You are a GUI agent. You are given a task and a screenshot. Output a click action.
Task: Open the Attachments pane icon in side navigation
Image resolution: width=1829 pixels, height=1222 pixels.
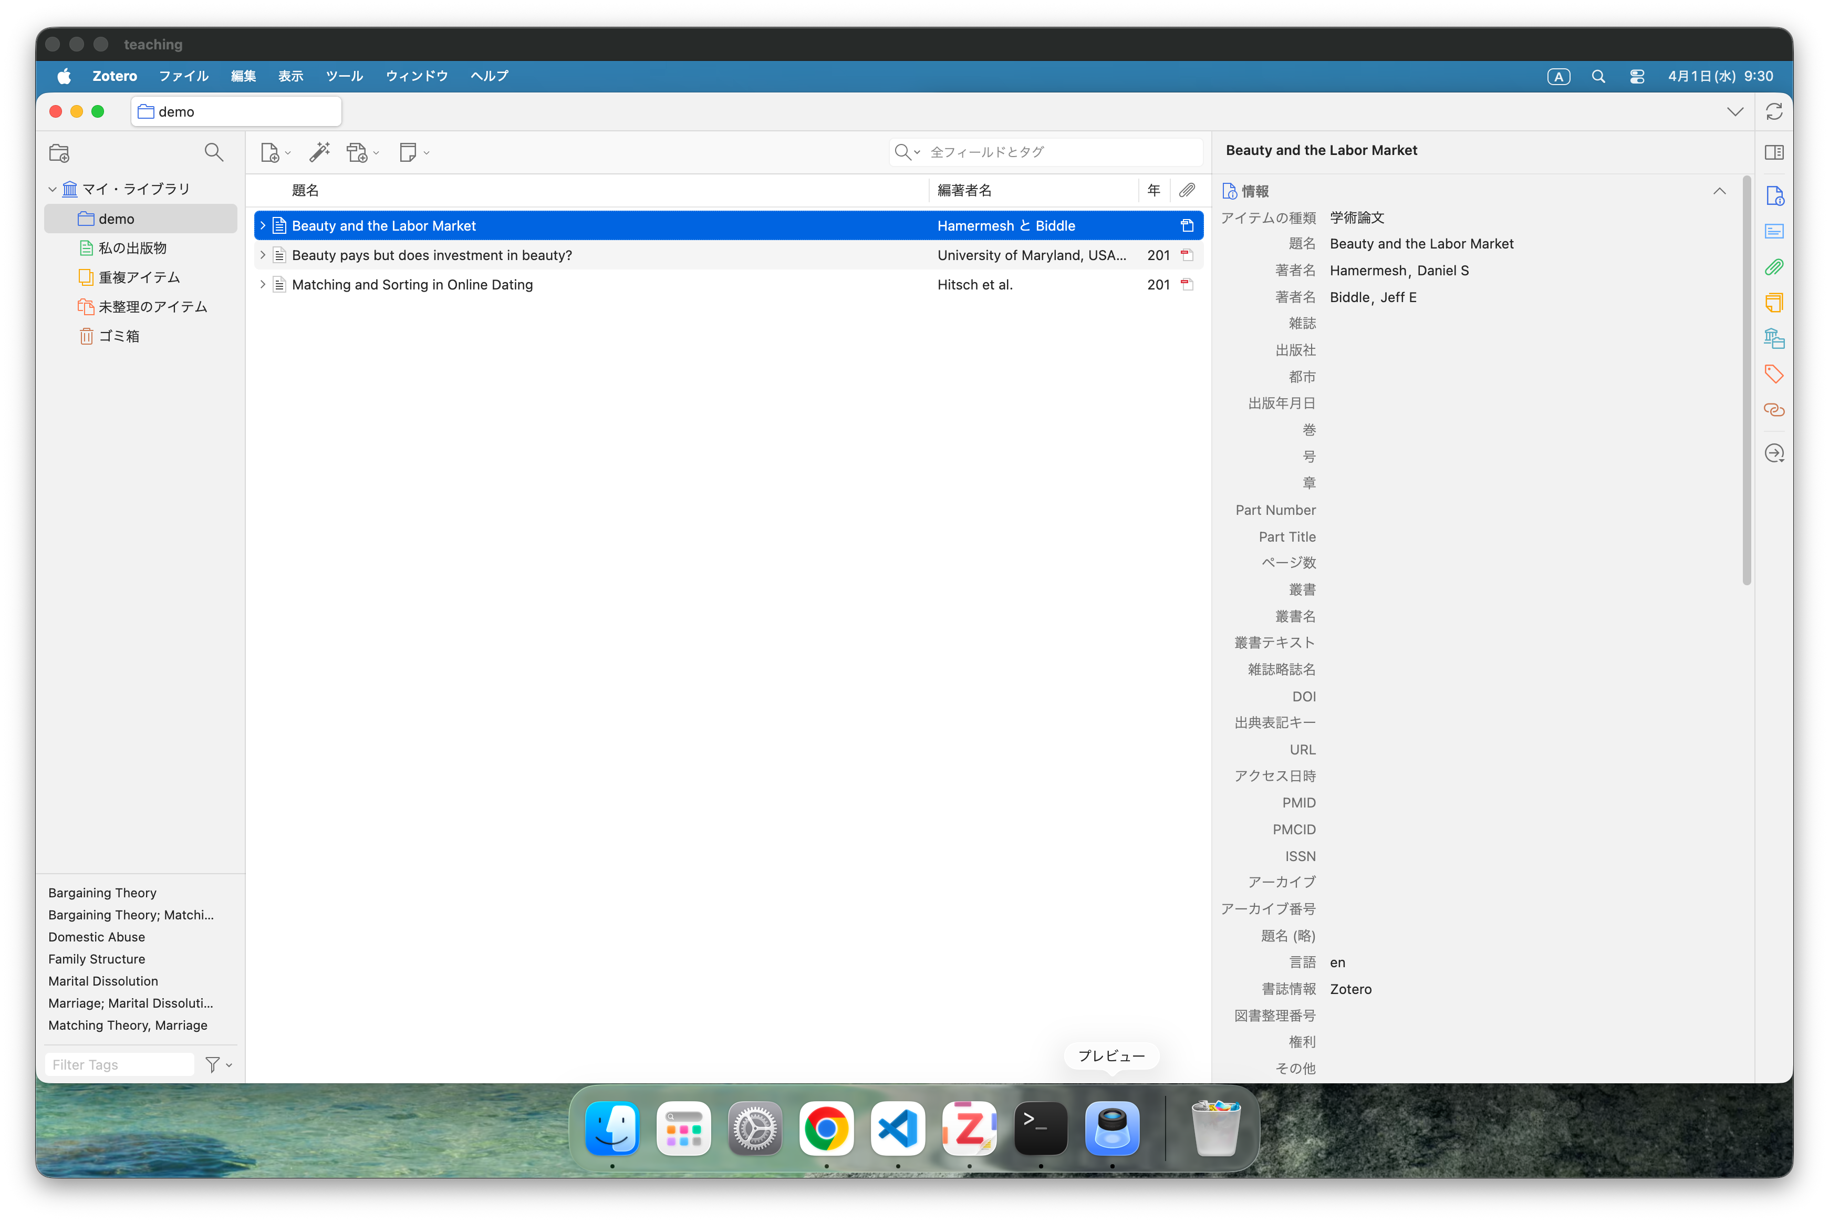pyautogui.click(x=1774, y=267)
